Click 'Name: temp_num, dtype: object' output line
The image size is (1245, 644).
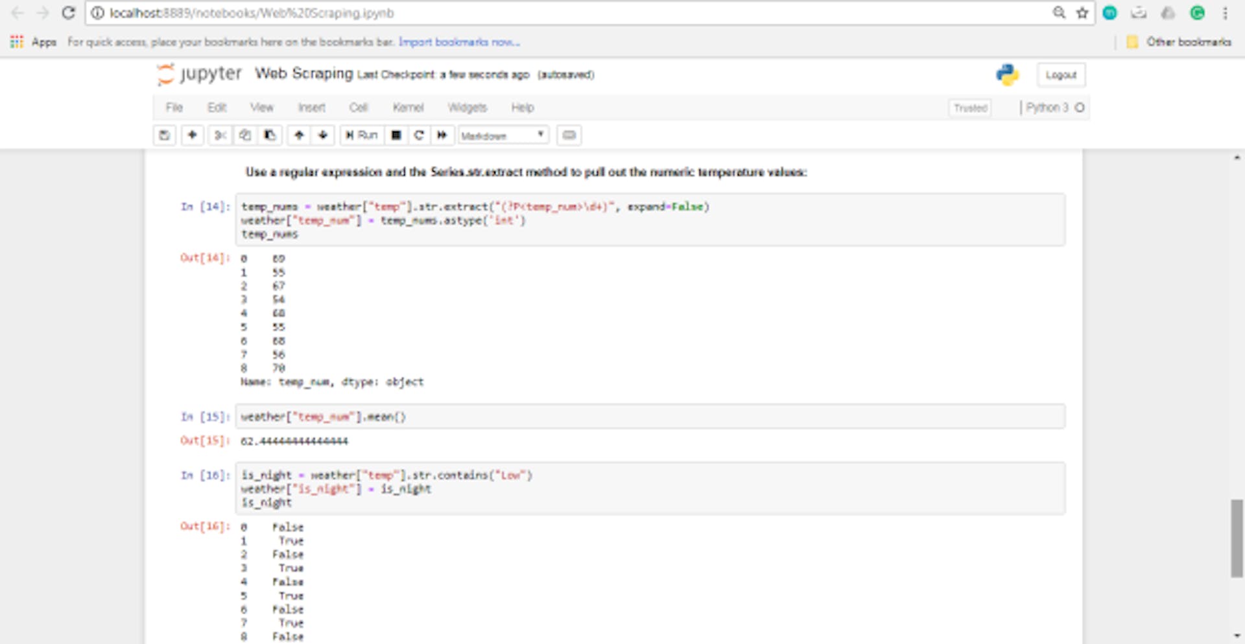tap(332, 382)
